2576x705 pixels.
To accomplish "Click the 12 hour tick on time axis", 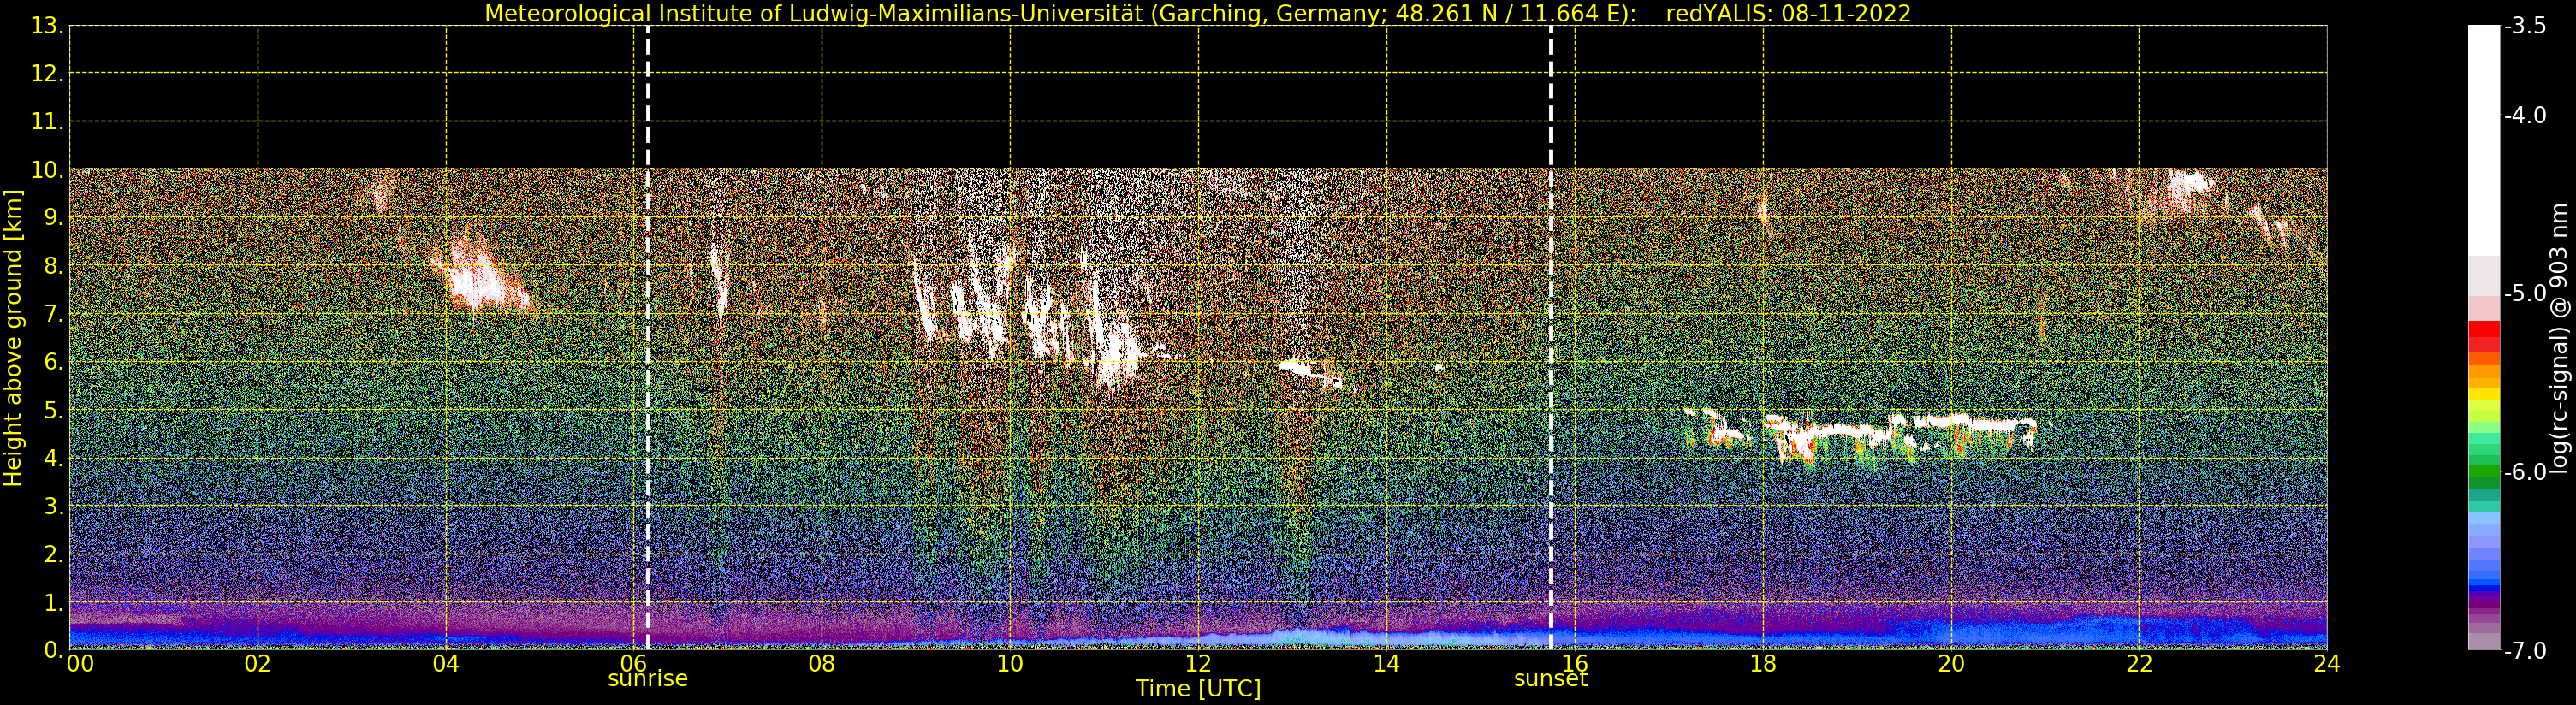I will (x=1198, y=664).
